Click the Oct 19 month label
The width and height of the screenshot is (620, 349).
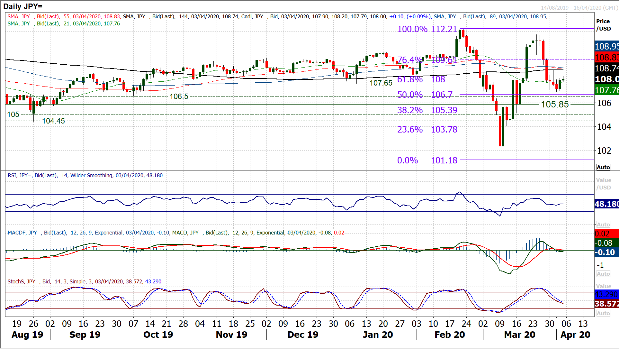(158, 335)
